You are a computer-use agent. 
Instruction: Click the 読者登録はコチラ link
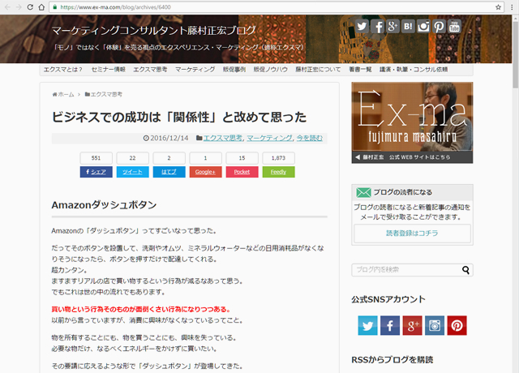pyautogui.click(x=411, y=234)
